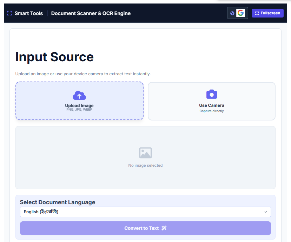Click 'Document Scanner & OCR Engine' heading text
Viewport: 291px width, 242px height.
(x=91, y=13)
